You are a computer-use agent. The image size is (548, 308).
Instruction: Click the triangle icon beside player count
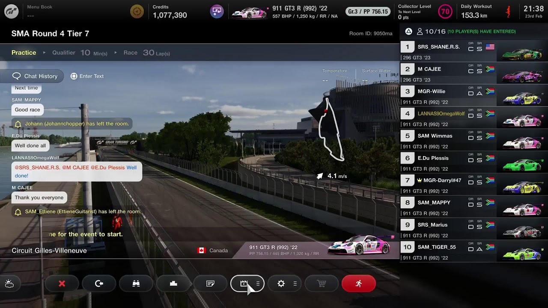coord(408,31)
